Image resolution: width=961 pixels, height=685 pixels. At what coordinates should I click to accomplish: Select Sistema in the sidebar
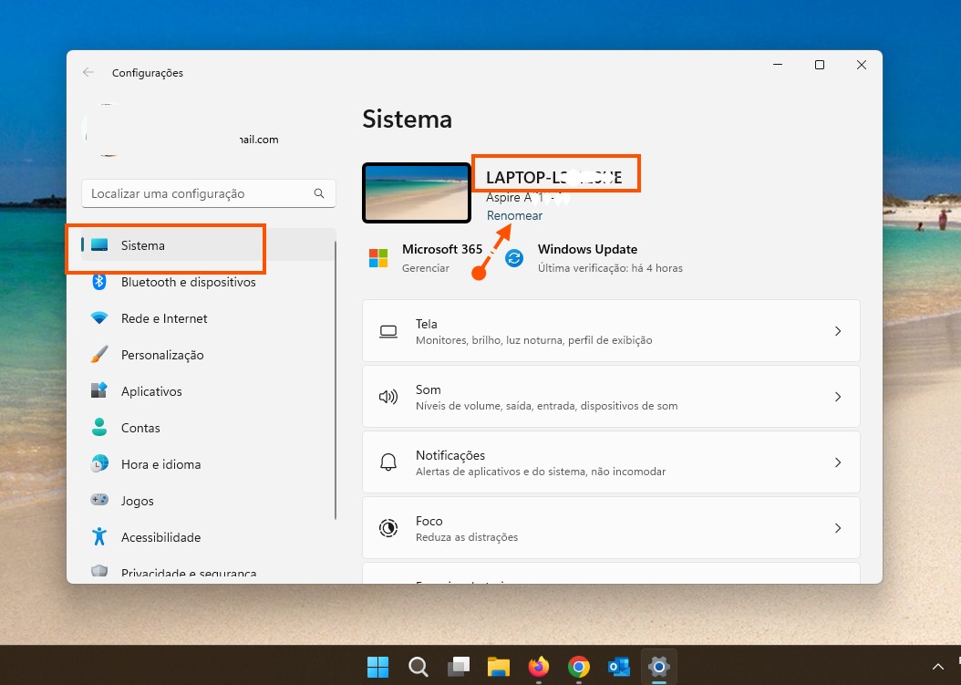click(x=209, y=245)
